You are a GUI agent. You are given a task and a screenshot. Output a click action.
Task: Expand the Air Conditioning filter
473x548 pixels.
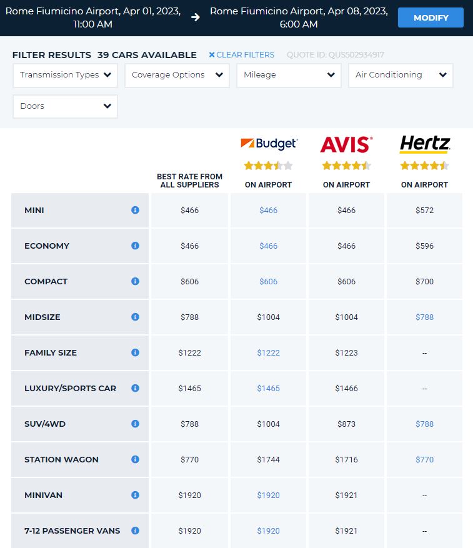(x=401, y=75)
